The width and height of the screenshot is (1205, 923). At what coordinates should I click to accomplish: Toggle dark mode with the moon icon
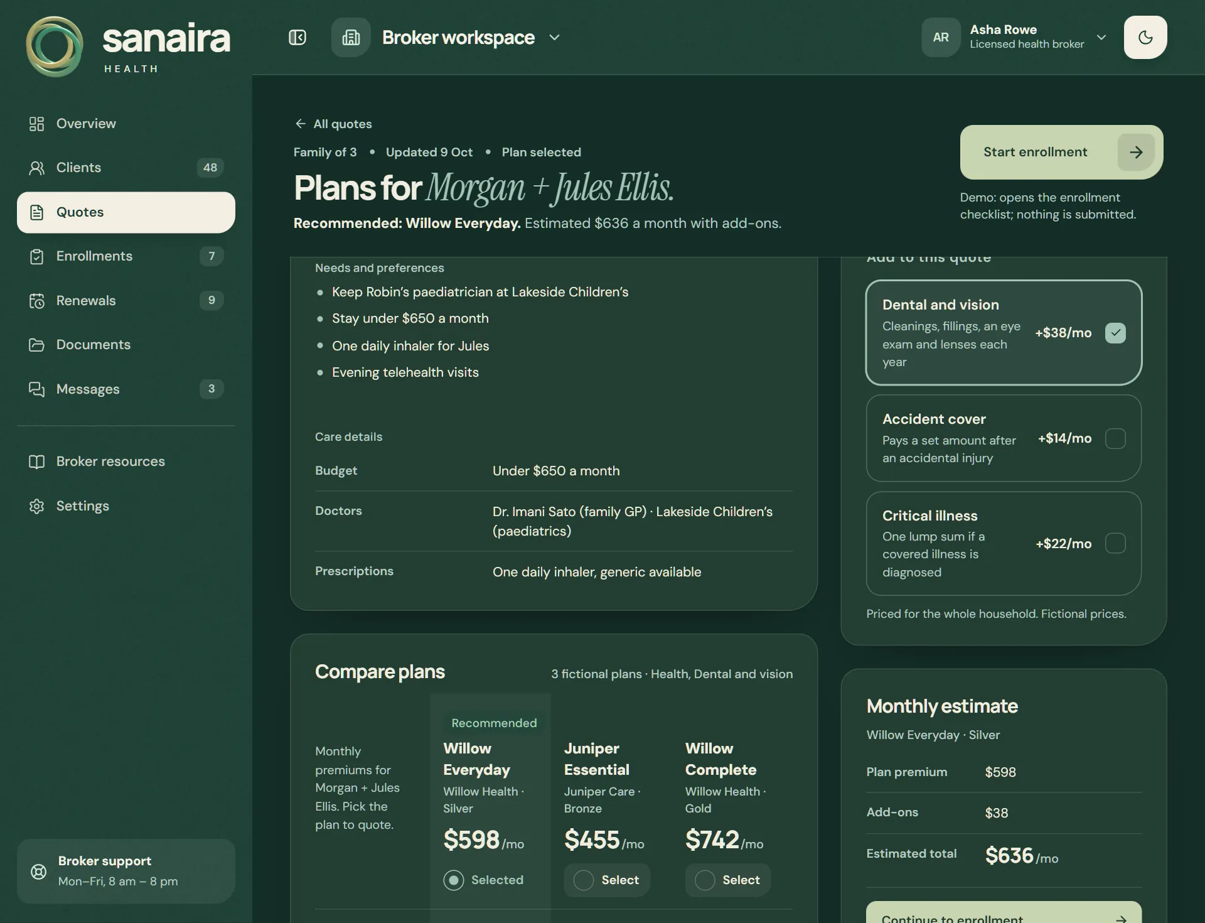(1145, 38)
